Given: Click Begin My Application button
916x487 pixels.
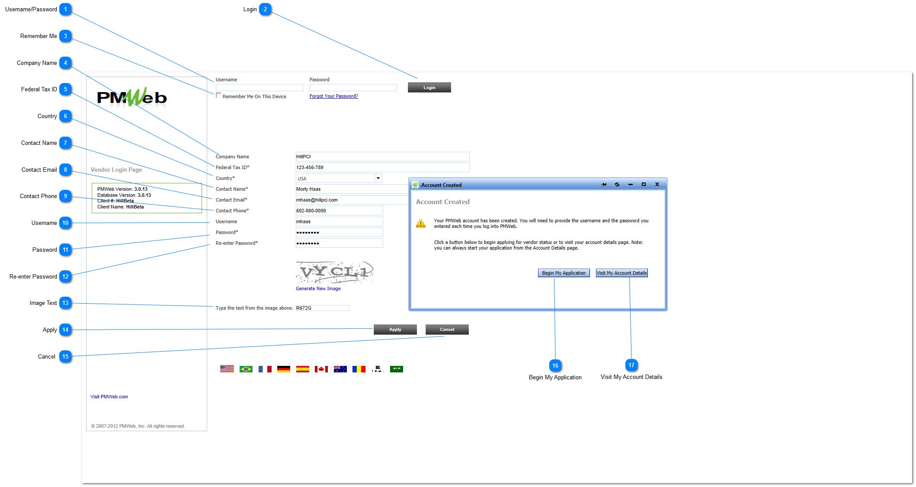Looking at the screenshot, I should coord(564,273).
